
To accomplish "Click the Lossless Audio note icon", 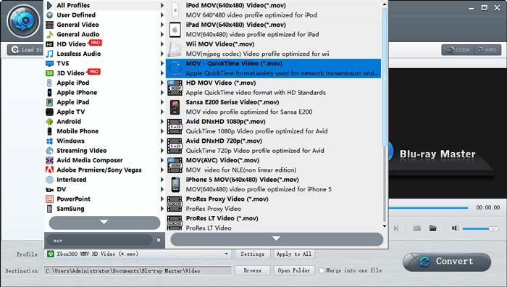I will pyautogui.click(x=49, y=54).
